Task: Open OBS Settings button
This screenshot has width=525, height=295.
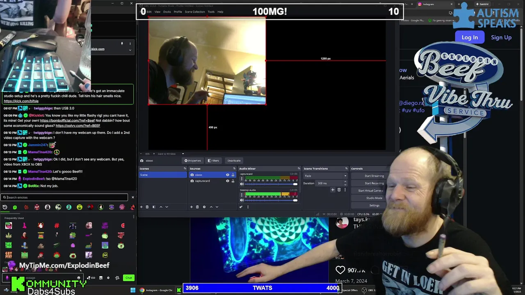Action: 374,205
